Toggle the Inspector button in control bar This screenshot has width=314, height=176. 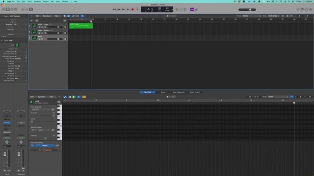click(x=7, y=9)
